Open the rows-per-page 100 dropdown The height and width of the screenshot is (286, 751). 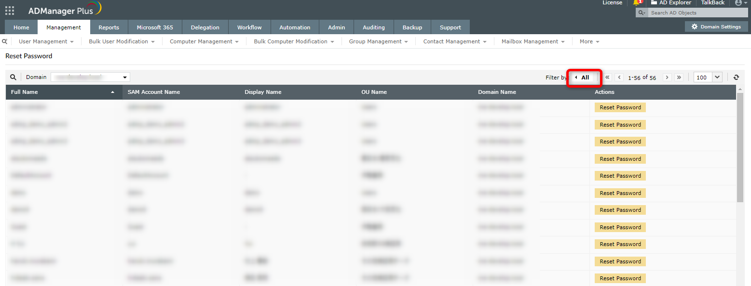pyautogui.click(x=708, y=77)
